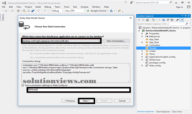
Task: Open the Build menu
Action: click(38, 7)
